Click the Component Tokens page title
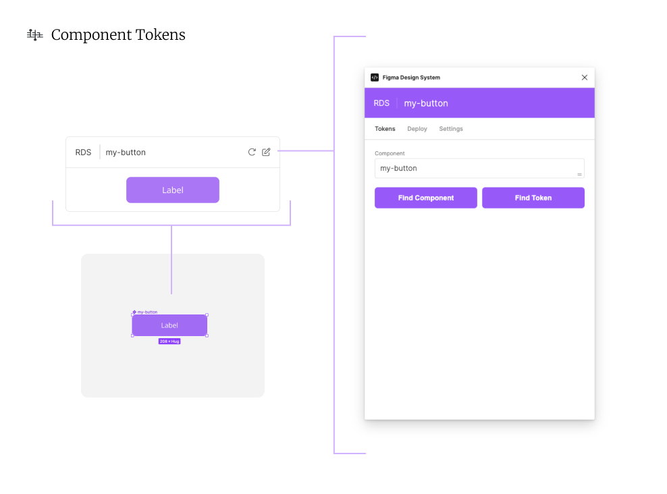The width and height of the screenshot is (667, 494). click(118, 35)
